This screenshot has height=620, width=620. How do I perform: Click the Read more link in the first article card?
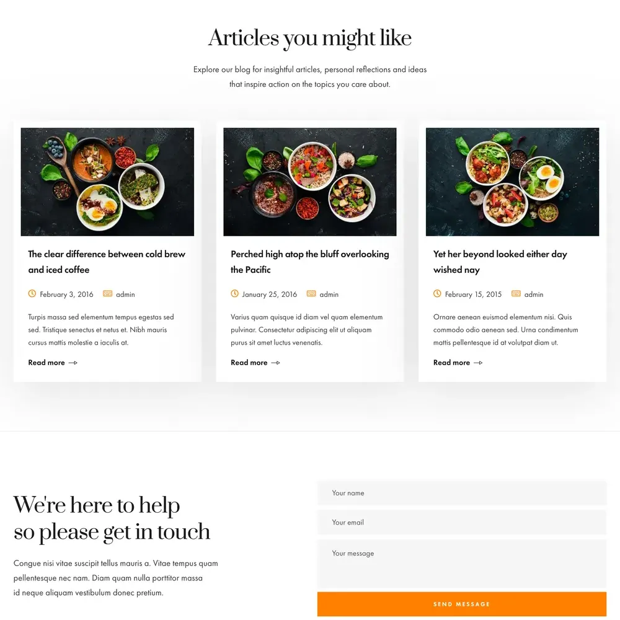tap(46, 363)
